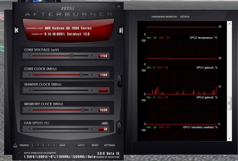Click the Apply button
238x161 pixels.
(x=81, y=145)
